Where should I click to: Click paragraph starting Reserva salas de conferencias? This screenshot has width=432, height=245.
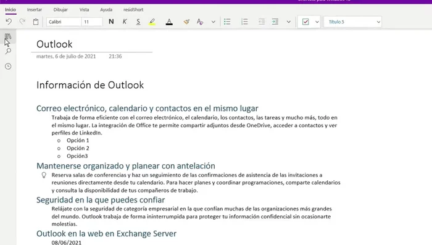(x=196, y=183)
